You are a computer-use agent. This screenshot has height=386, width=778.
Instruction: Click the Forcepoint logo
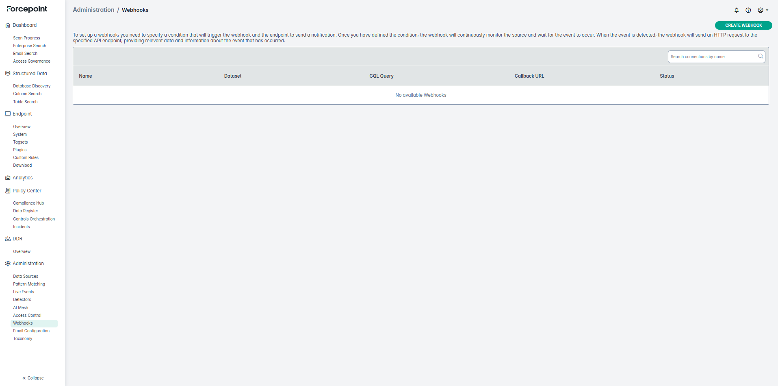tap(27, 9)
